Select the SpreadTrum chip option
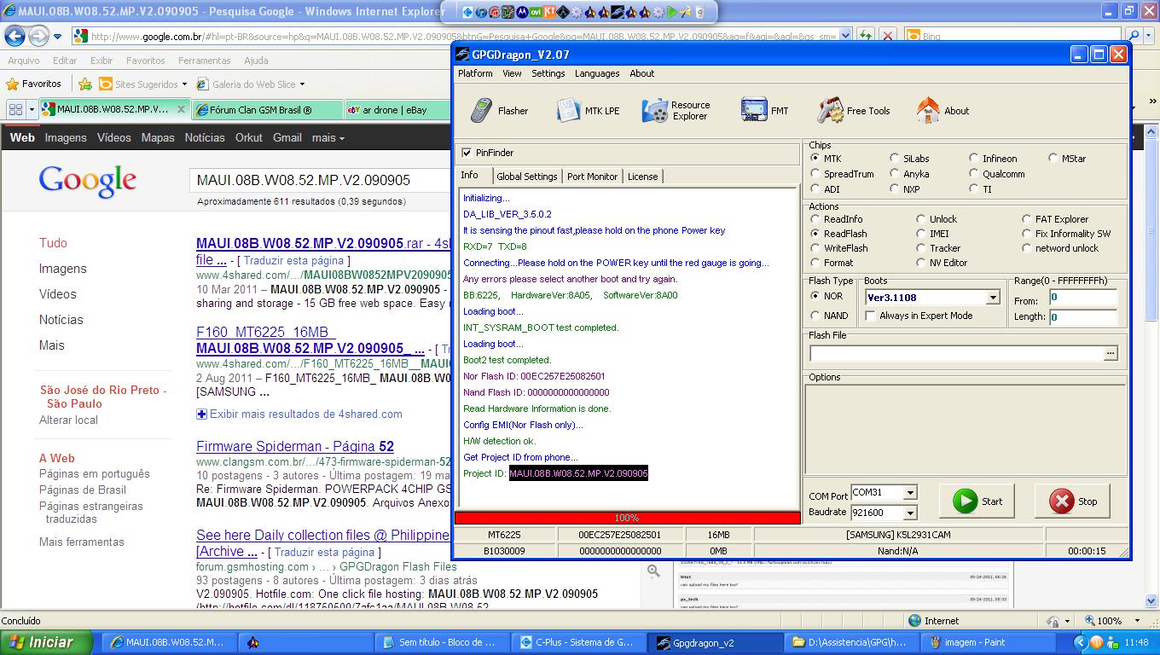Viewport: 1160px width, 655px height. click(815, 174)
